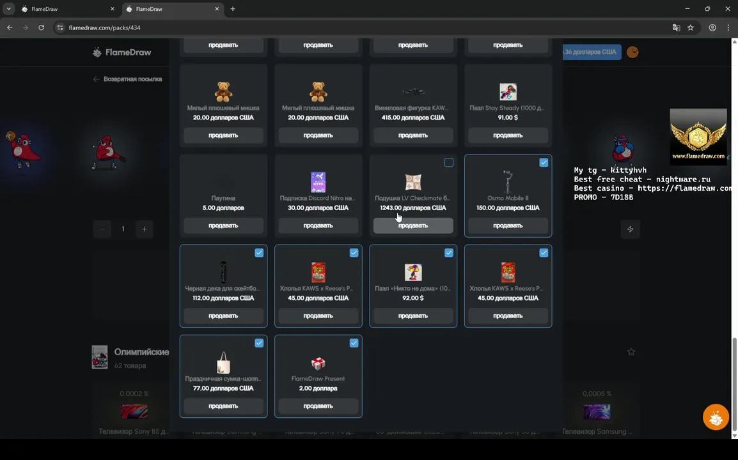Sell the Виниловая фигурка KAWS item
Screen dimensions: 738x460
coord(412,135)
